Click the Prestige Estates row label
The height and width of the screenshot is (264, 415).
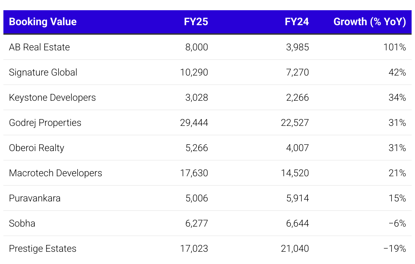tap(43, 248)
